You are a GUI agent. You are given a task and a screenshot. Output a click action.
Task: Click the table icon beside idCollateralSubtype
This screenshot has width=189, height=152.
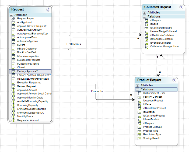click(x=146, y=28)
